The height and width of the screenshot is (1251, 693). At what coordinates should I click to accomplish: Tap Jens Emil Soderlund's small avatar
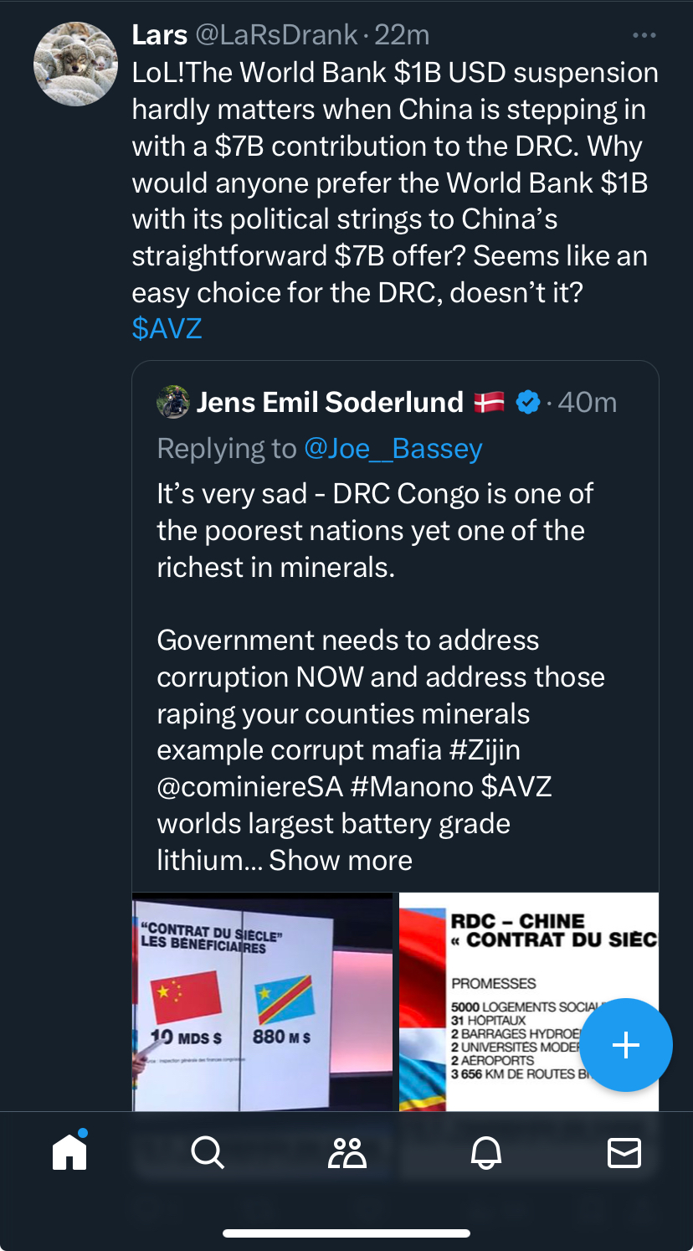click(172, 402)
